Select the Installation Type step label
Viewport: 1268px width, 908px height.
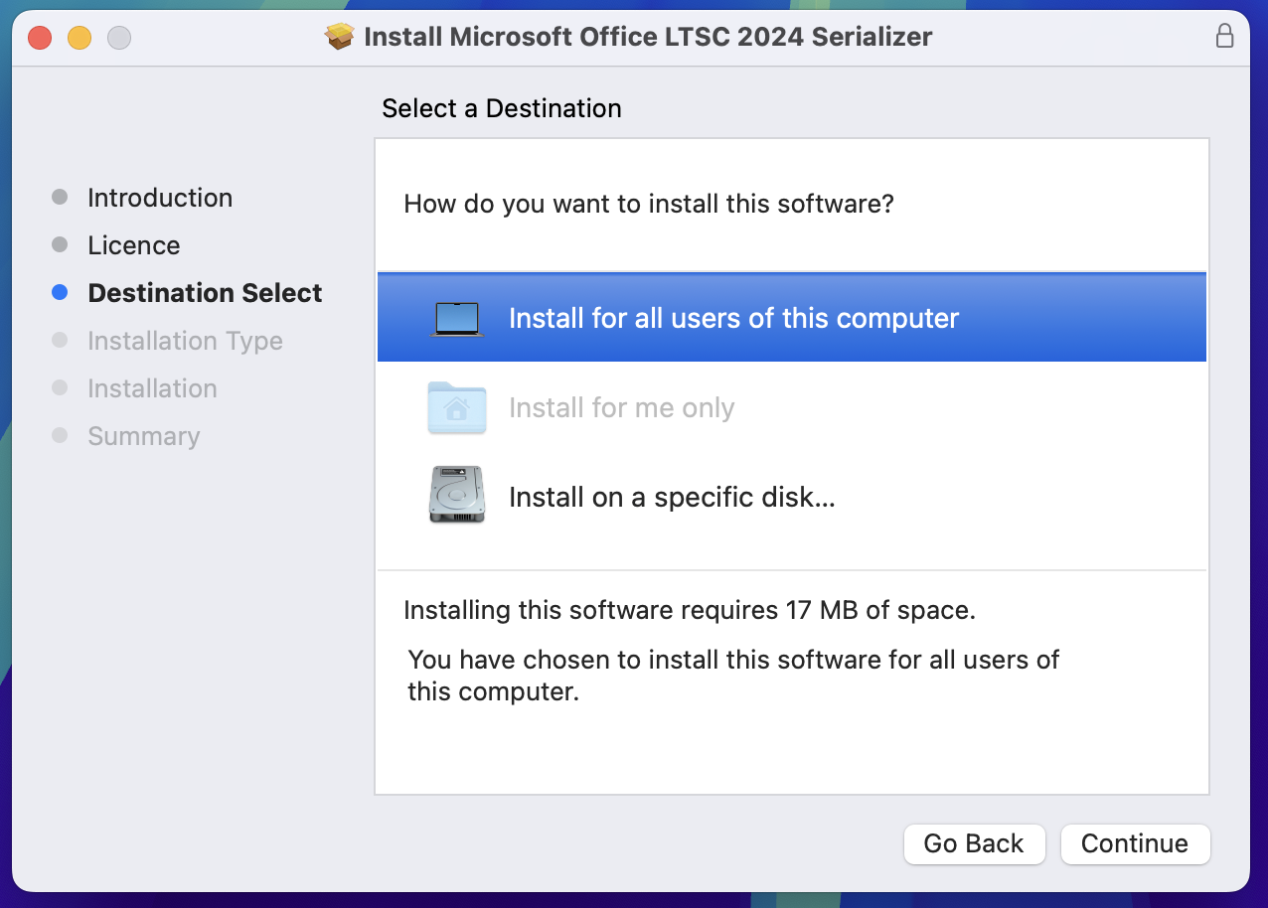click(x=185, y=341)
